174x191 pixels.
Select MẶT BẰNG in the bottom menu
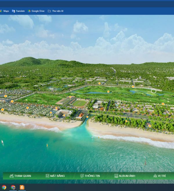(x=55, y=176)
